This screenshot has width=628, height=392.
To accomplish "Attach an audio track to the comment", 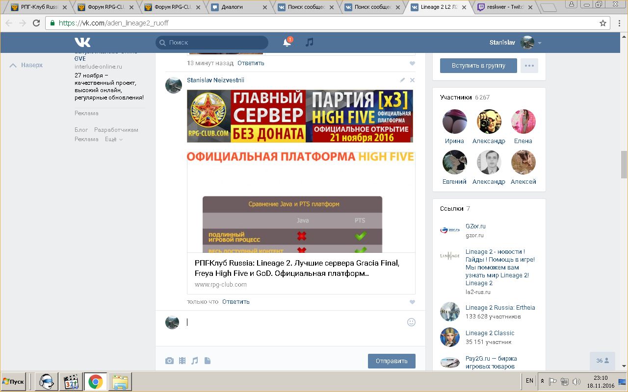I will [195, 361].
